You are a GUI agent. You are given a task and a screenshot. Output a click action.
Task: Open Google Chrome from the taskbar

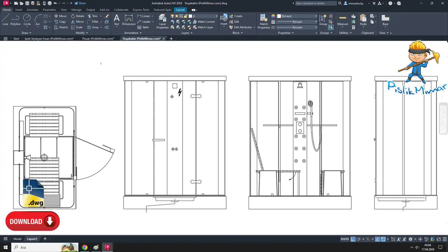84,247
